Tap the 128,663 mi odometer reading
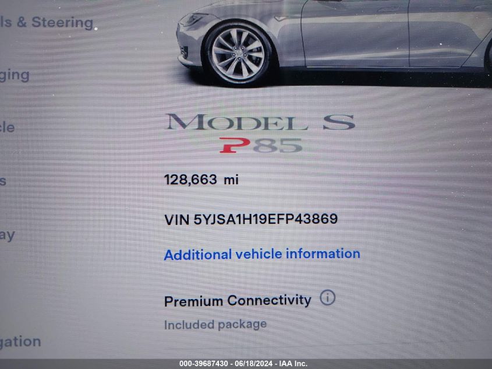Viewport: 492px width, 369px height. [201, 180]
